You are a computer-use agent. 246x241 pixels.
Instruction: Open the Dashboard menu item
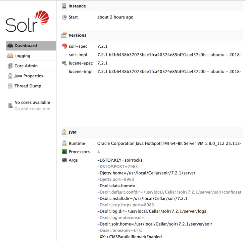click(x=26, y=46)
